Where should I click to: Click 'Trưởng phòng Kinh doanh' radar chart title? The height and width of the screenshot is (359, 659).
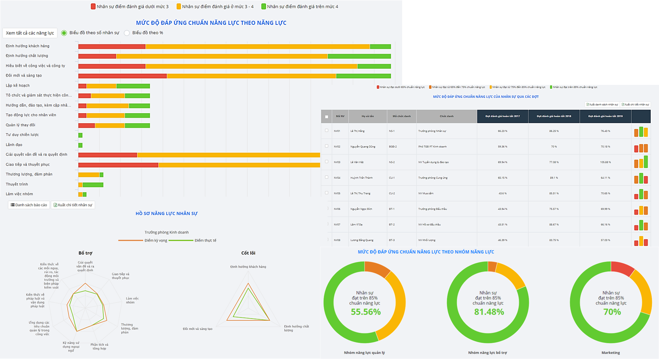coord(167,232)
